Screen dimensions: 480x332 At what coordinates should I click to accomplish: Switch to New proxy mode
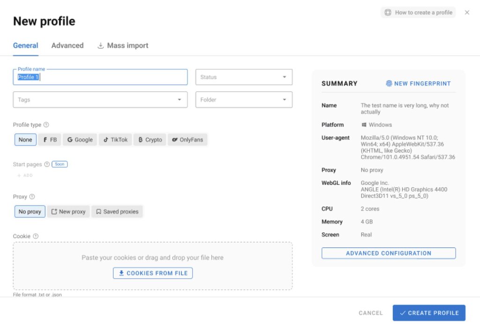[x=68, y=211]
